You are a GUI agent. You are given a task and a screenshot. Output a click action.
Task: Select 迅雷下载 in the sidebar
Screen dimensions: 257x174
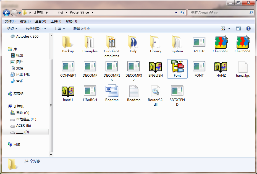[x=20, y=75]
